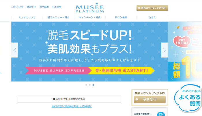Click the document icon beside 未成年のお客様へ
The height and width of the screenshot is (116, 202).
[x=161, y=114]
